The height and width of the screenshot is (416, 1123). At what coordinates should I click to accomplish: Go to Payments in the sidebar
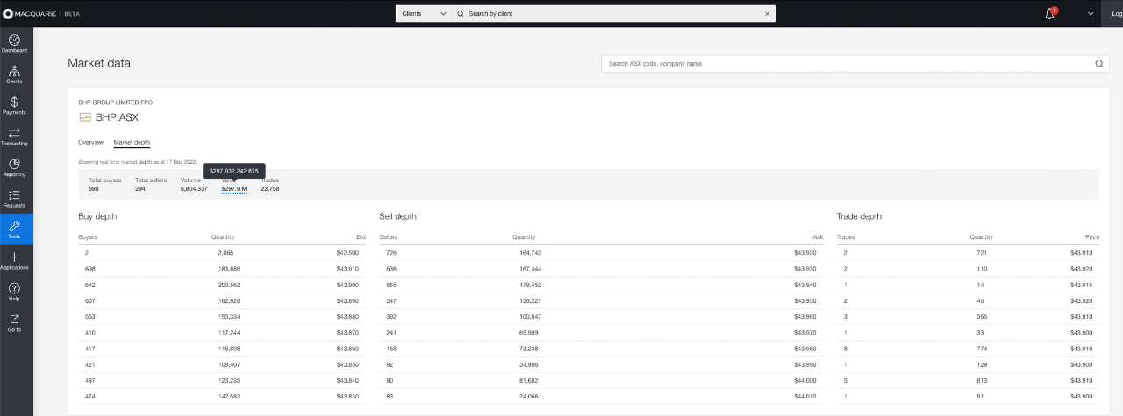(16, 106)
